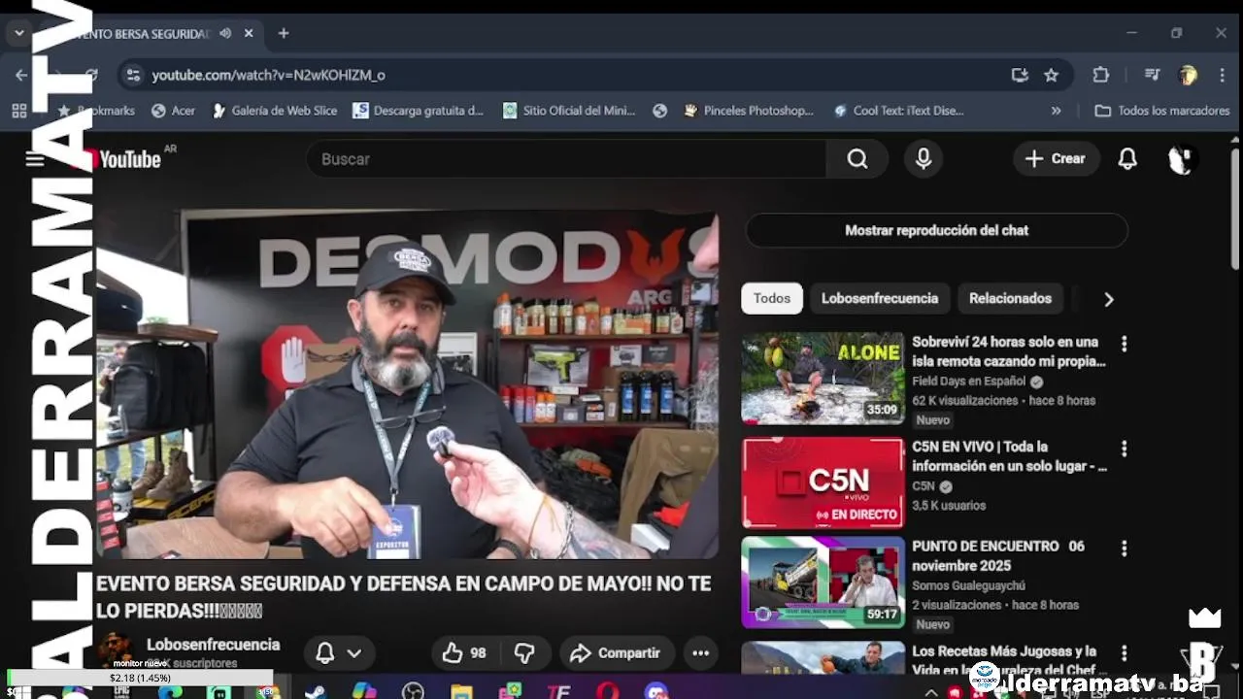The height and width of the screenshot is (699, 1243).
Task: Open Discord from the taskbar
Action: (x=656, y=691)
